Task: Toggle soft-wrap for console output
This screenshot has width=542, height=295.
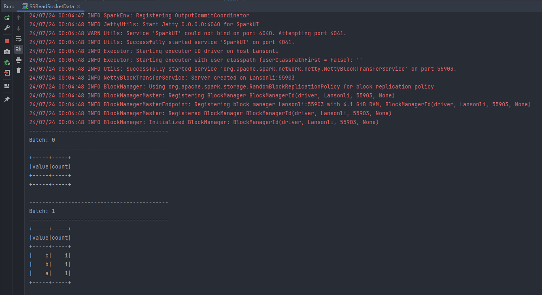Action: click(19, 39)
